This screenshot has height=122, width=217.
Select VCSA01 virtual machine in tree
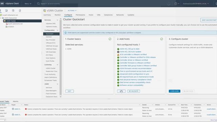tap(11, 27)
